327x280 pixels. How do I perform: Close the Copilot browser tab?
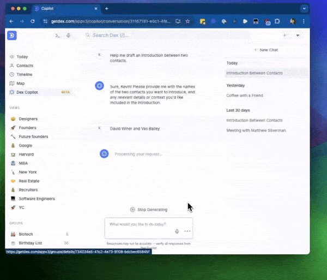[x=96, y=9]
